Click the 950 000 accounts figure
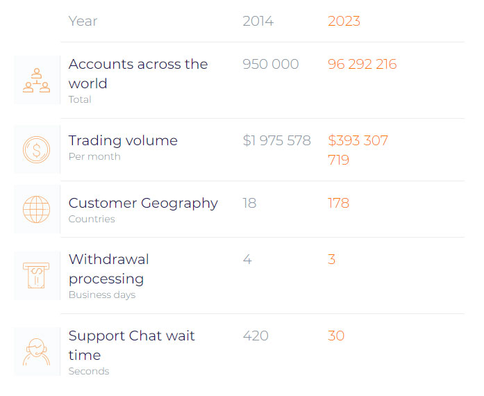This screenshot has height=396, width=484. pyautogui.click(x=271, y=64)
